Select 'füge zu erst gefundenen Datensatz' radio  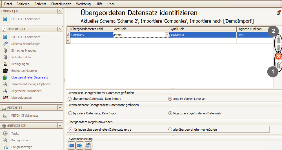tap(170, 113)
